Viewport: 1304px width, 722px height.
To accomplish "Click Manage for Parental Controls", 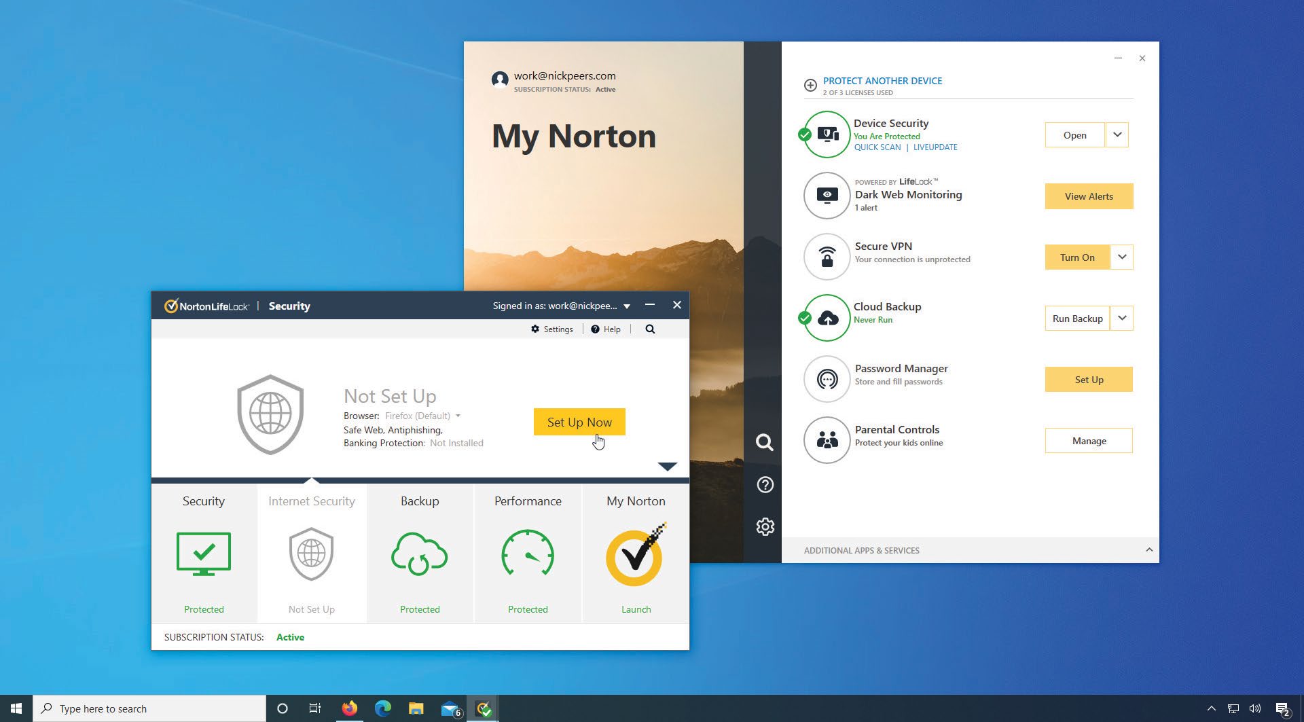I will click(1089, 440).
